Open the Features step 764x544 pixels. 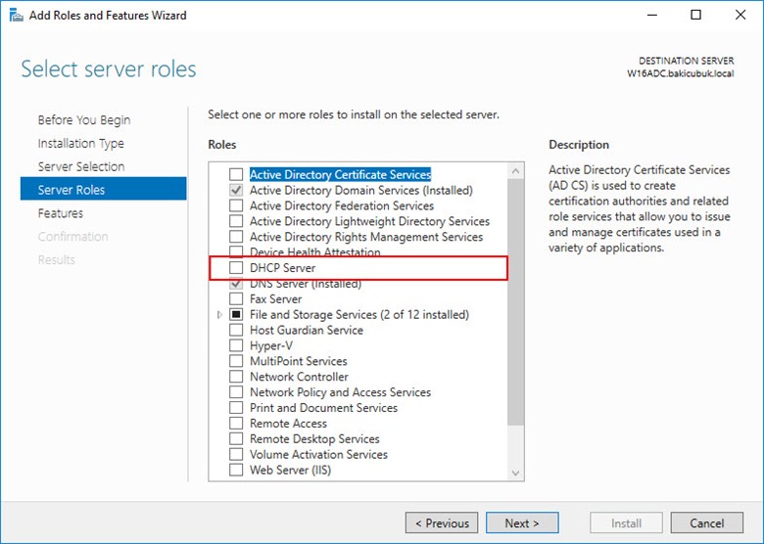pyautogui.click(x=61, y=213)
